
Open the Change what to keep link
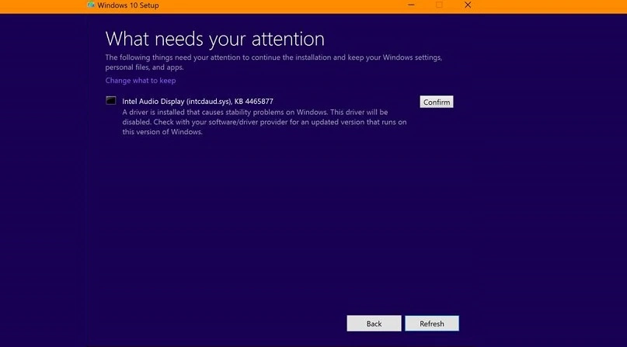point(141,80)
